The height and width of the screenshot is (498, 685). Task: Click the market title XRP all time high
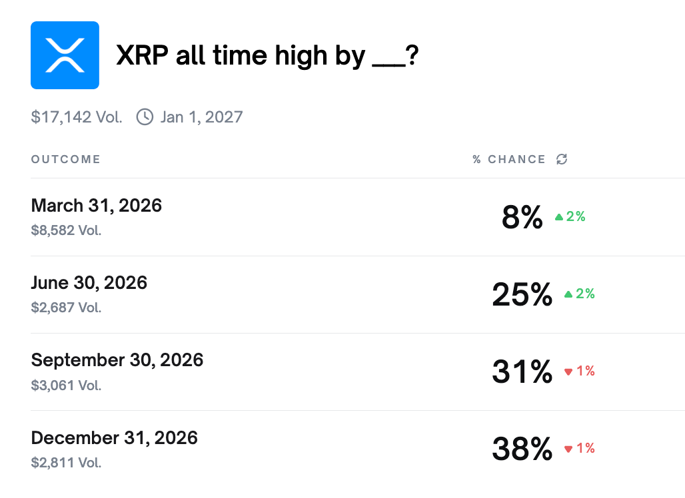[x=267, y=55]
